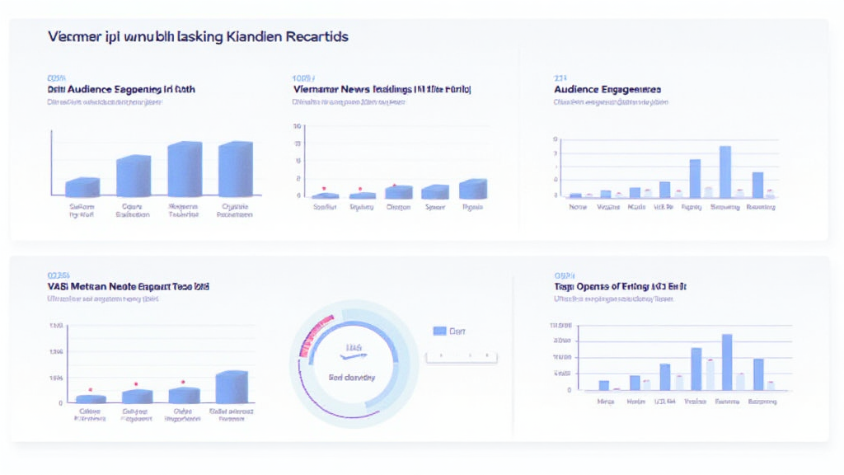Image resolution: width=844 pixels, height=475 pixels.
Task: Click the dashboard main title at the top
Action: (x=198, y=37)
